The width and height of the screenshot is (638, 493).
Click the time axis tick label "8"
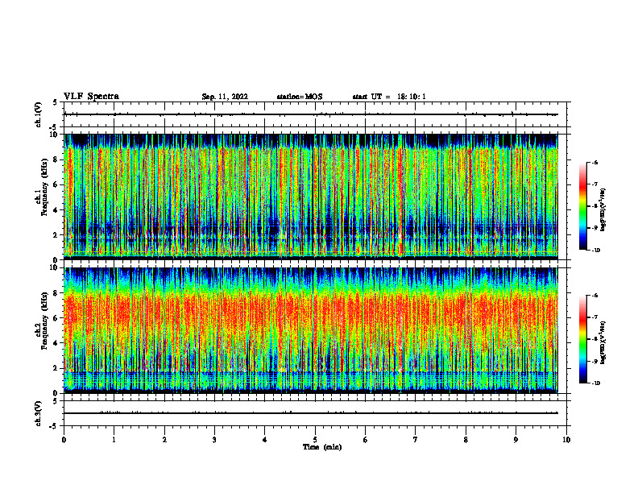click(466, 440)
